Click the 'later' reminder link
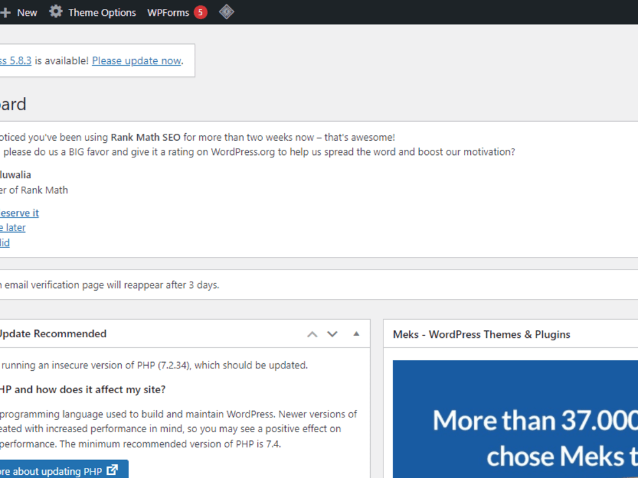The height and width of the screenshot is (478, 638). pos(13,228)
